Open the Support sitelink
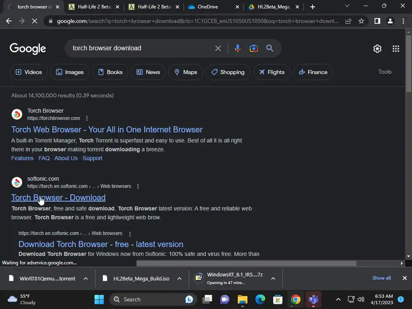This screenshot has height=309, width=412. 93,158
